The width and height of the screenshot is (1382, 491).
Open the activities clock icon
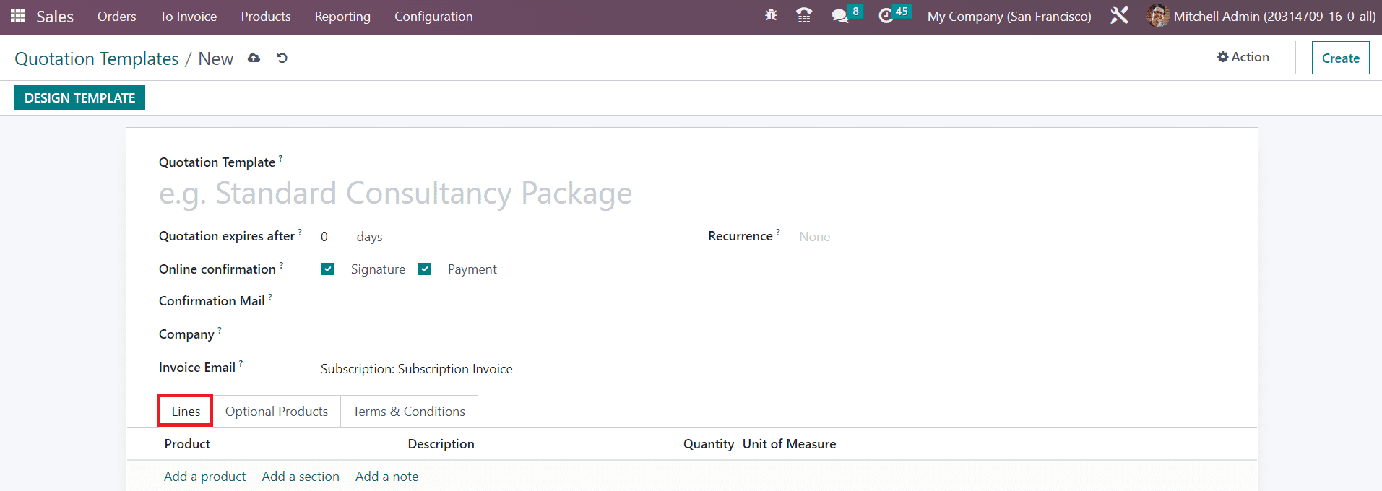tap(886, 16)
